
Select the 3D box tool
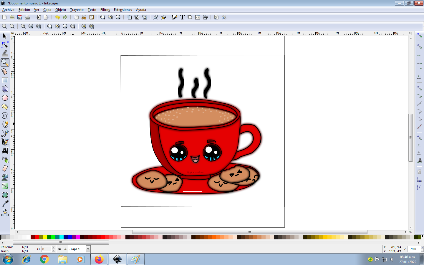click(5, 89)
